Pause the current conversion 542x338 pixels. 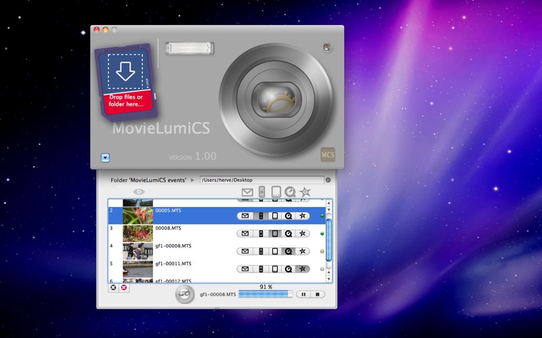[x=304, y=295]
